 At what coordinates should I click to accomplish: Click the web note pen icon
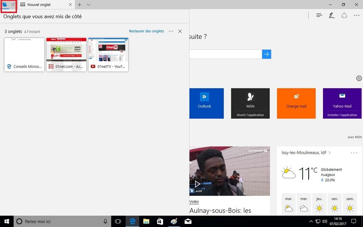[332, 15]
